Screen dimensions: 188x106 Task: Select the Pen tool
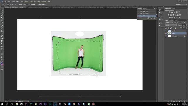(2, 47)
